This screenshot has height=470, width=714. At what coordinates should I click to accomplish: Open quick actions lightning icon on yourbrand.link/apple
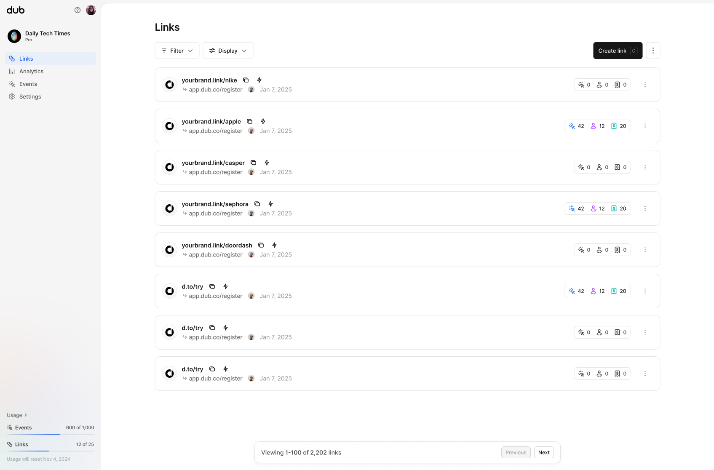coord(263,121)
